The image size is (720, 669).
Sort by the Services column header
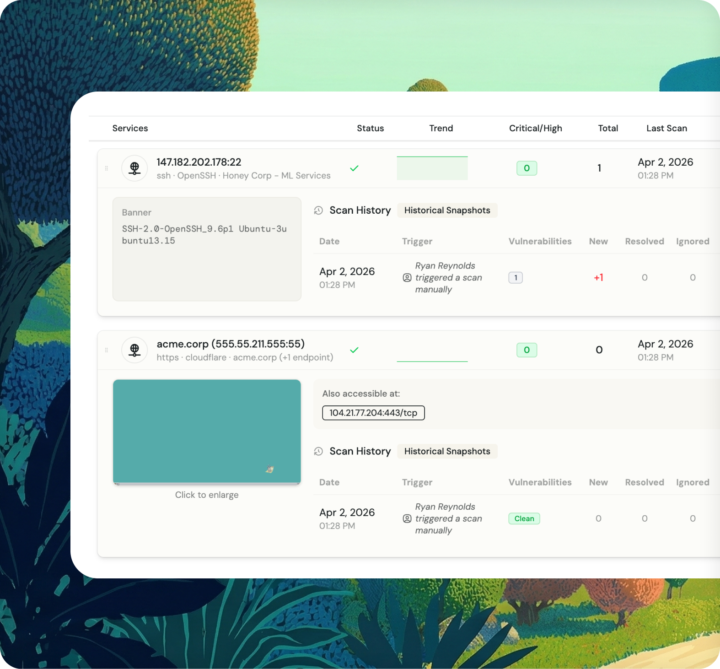pyautogui.click(x=130, y=129)
